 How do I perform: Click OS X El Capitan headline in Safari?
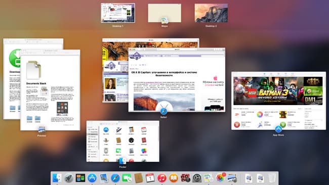[x=164, y=73]
